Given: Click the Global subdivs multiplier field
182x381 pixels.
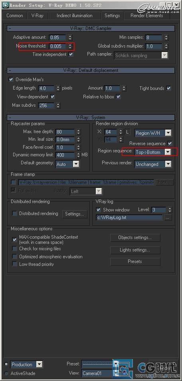Looking at the screenshot, I should (x=154, y=46).
